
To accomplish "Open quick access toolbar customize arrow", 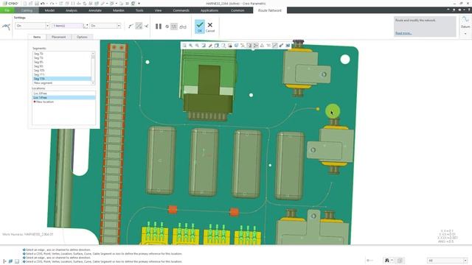I will 139,3.
